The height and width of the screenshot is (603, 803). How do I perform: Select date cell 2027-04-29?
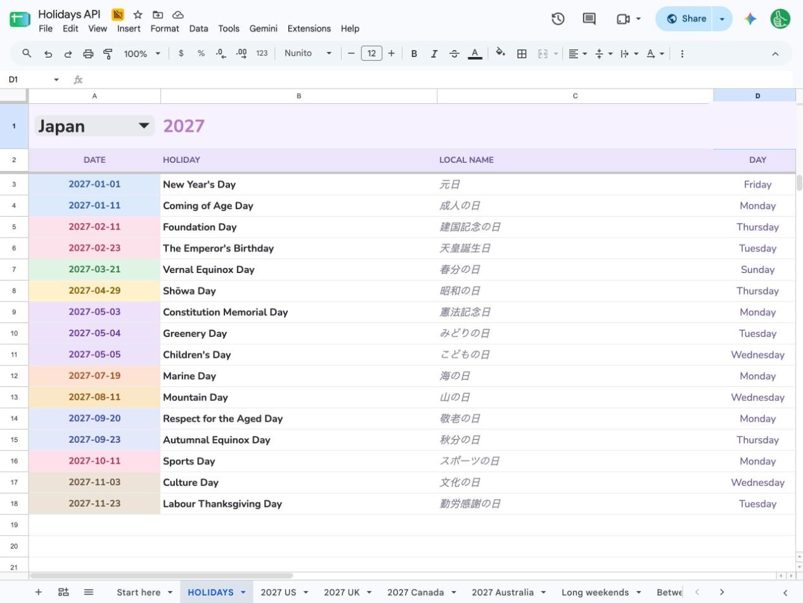pyautogui.click(x=94, y=291)
